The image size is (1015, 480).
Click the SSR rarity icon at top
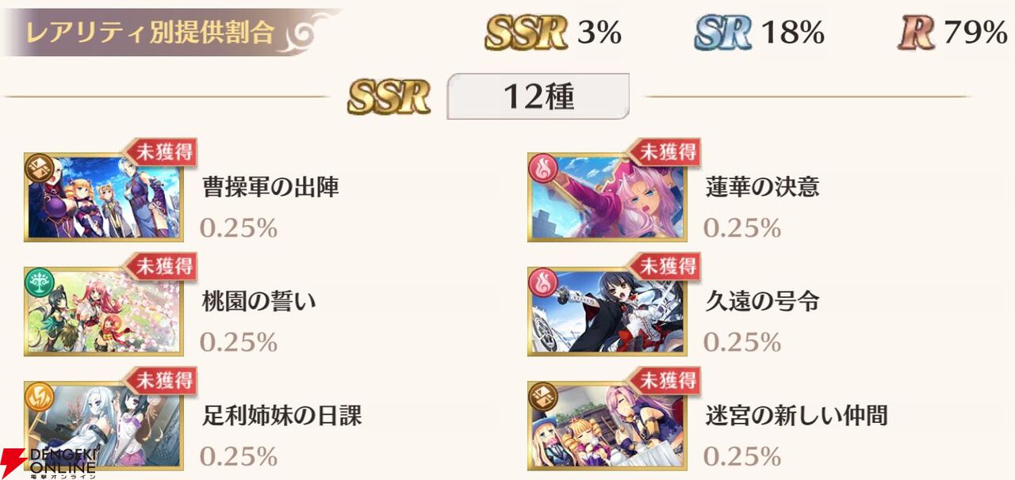coord(526,32)
